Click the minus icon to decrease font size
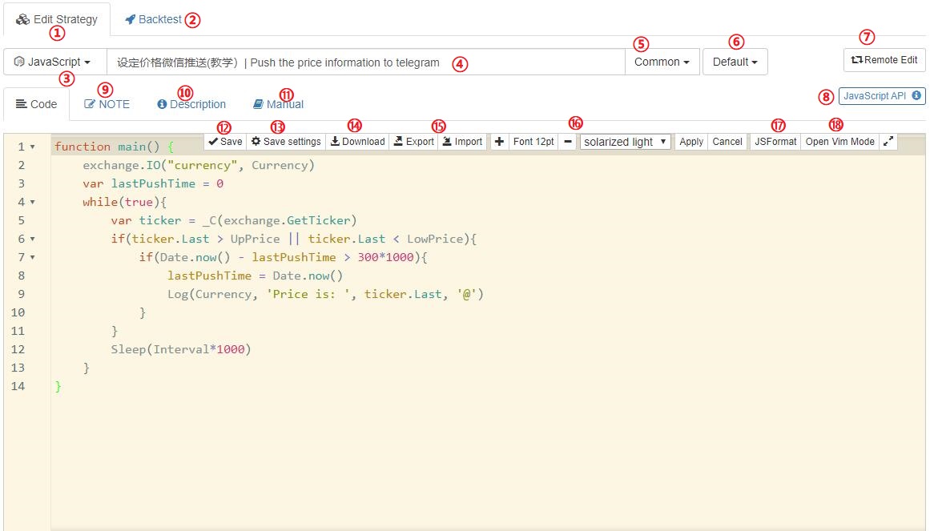The height and width of the screenshot is (531, 930). tap(568, 141)
